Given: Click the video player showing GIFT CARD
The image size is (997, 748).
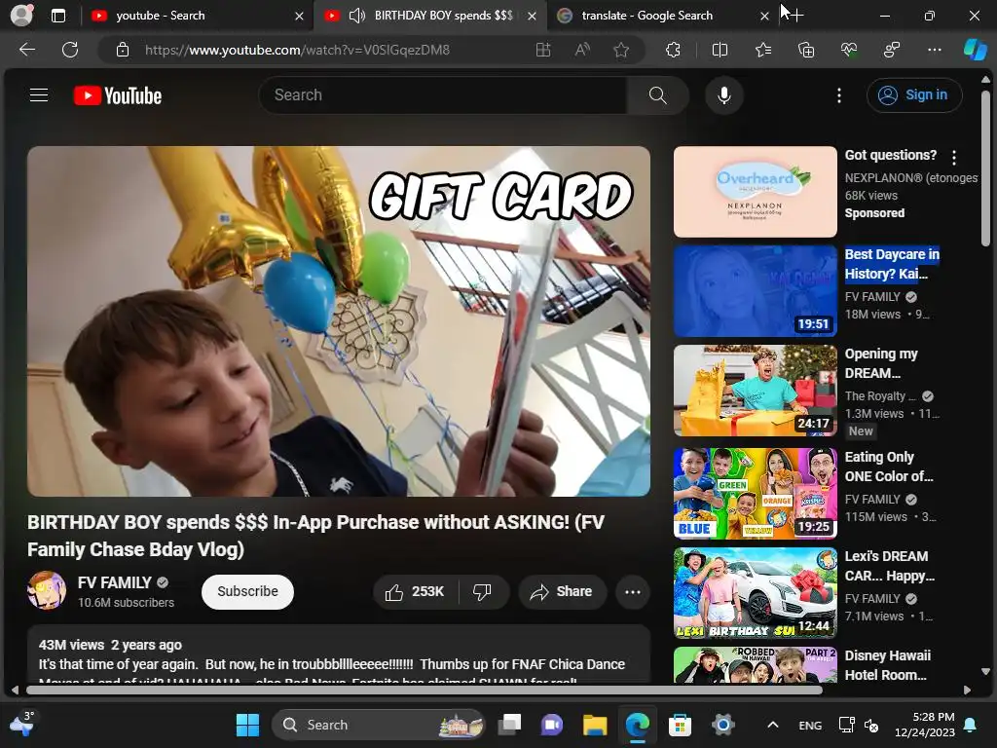Looking at the screenshot, I should pos(338,321).
